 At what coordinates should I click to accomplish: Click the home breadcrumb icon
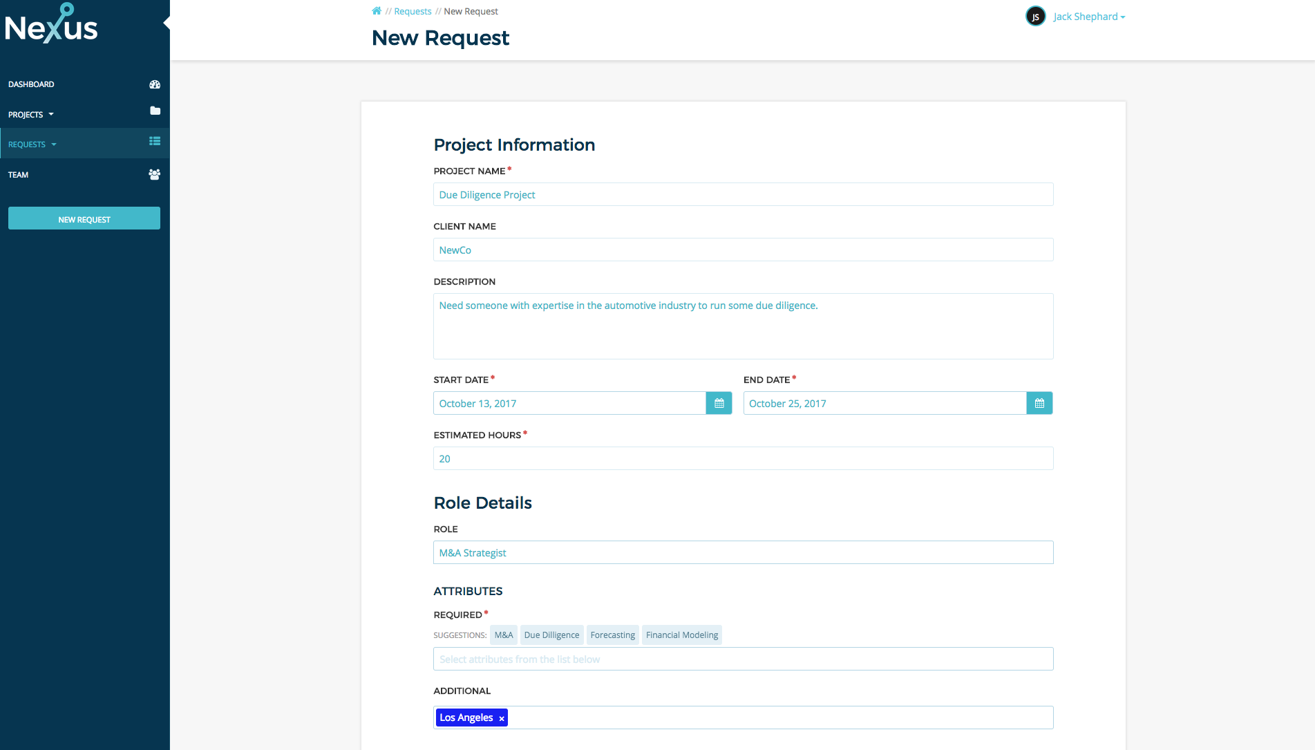(x=377, y=10)
